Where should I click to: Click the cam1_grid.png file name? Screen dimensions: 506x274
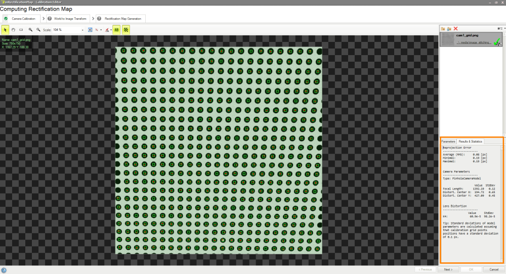pos(467,35)
